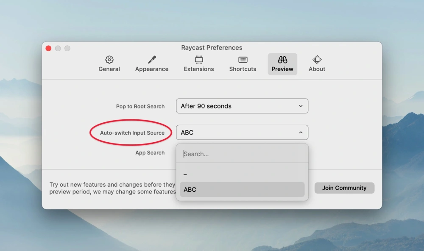Focus the Search field in dropdown list
The image size is (424, 251).
[242, 154]
